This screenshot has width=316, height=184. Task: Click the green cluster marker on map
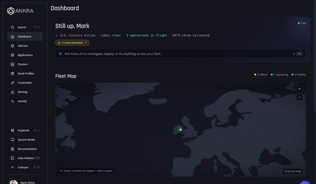click(181, 130)
